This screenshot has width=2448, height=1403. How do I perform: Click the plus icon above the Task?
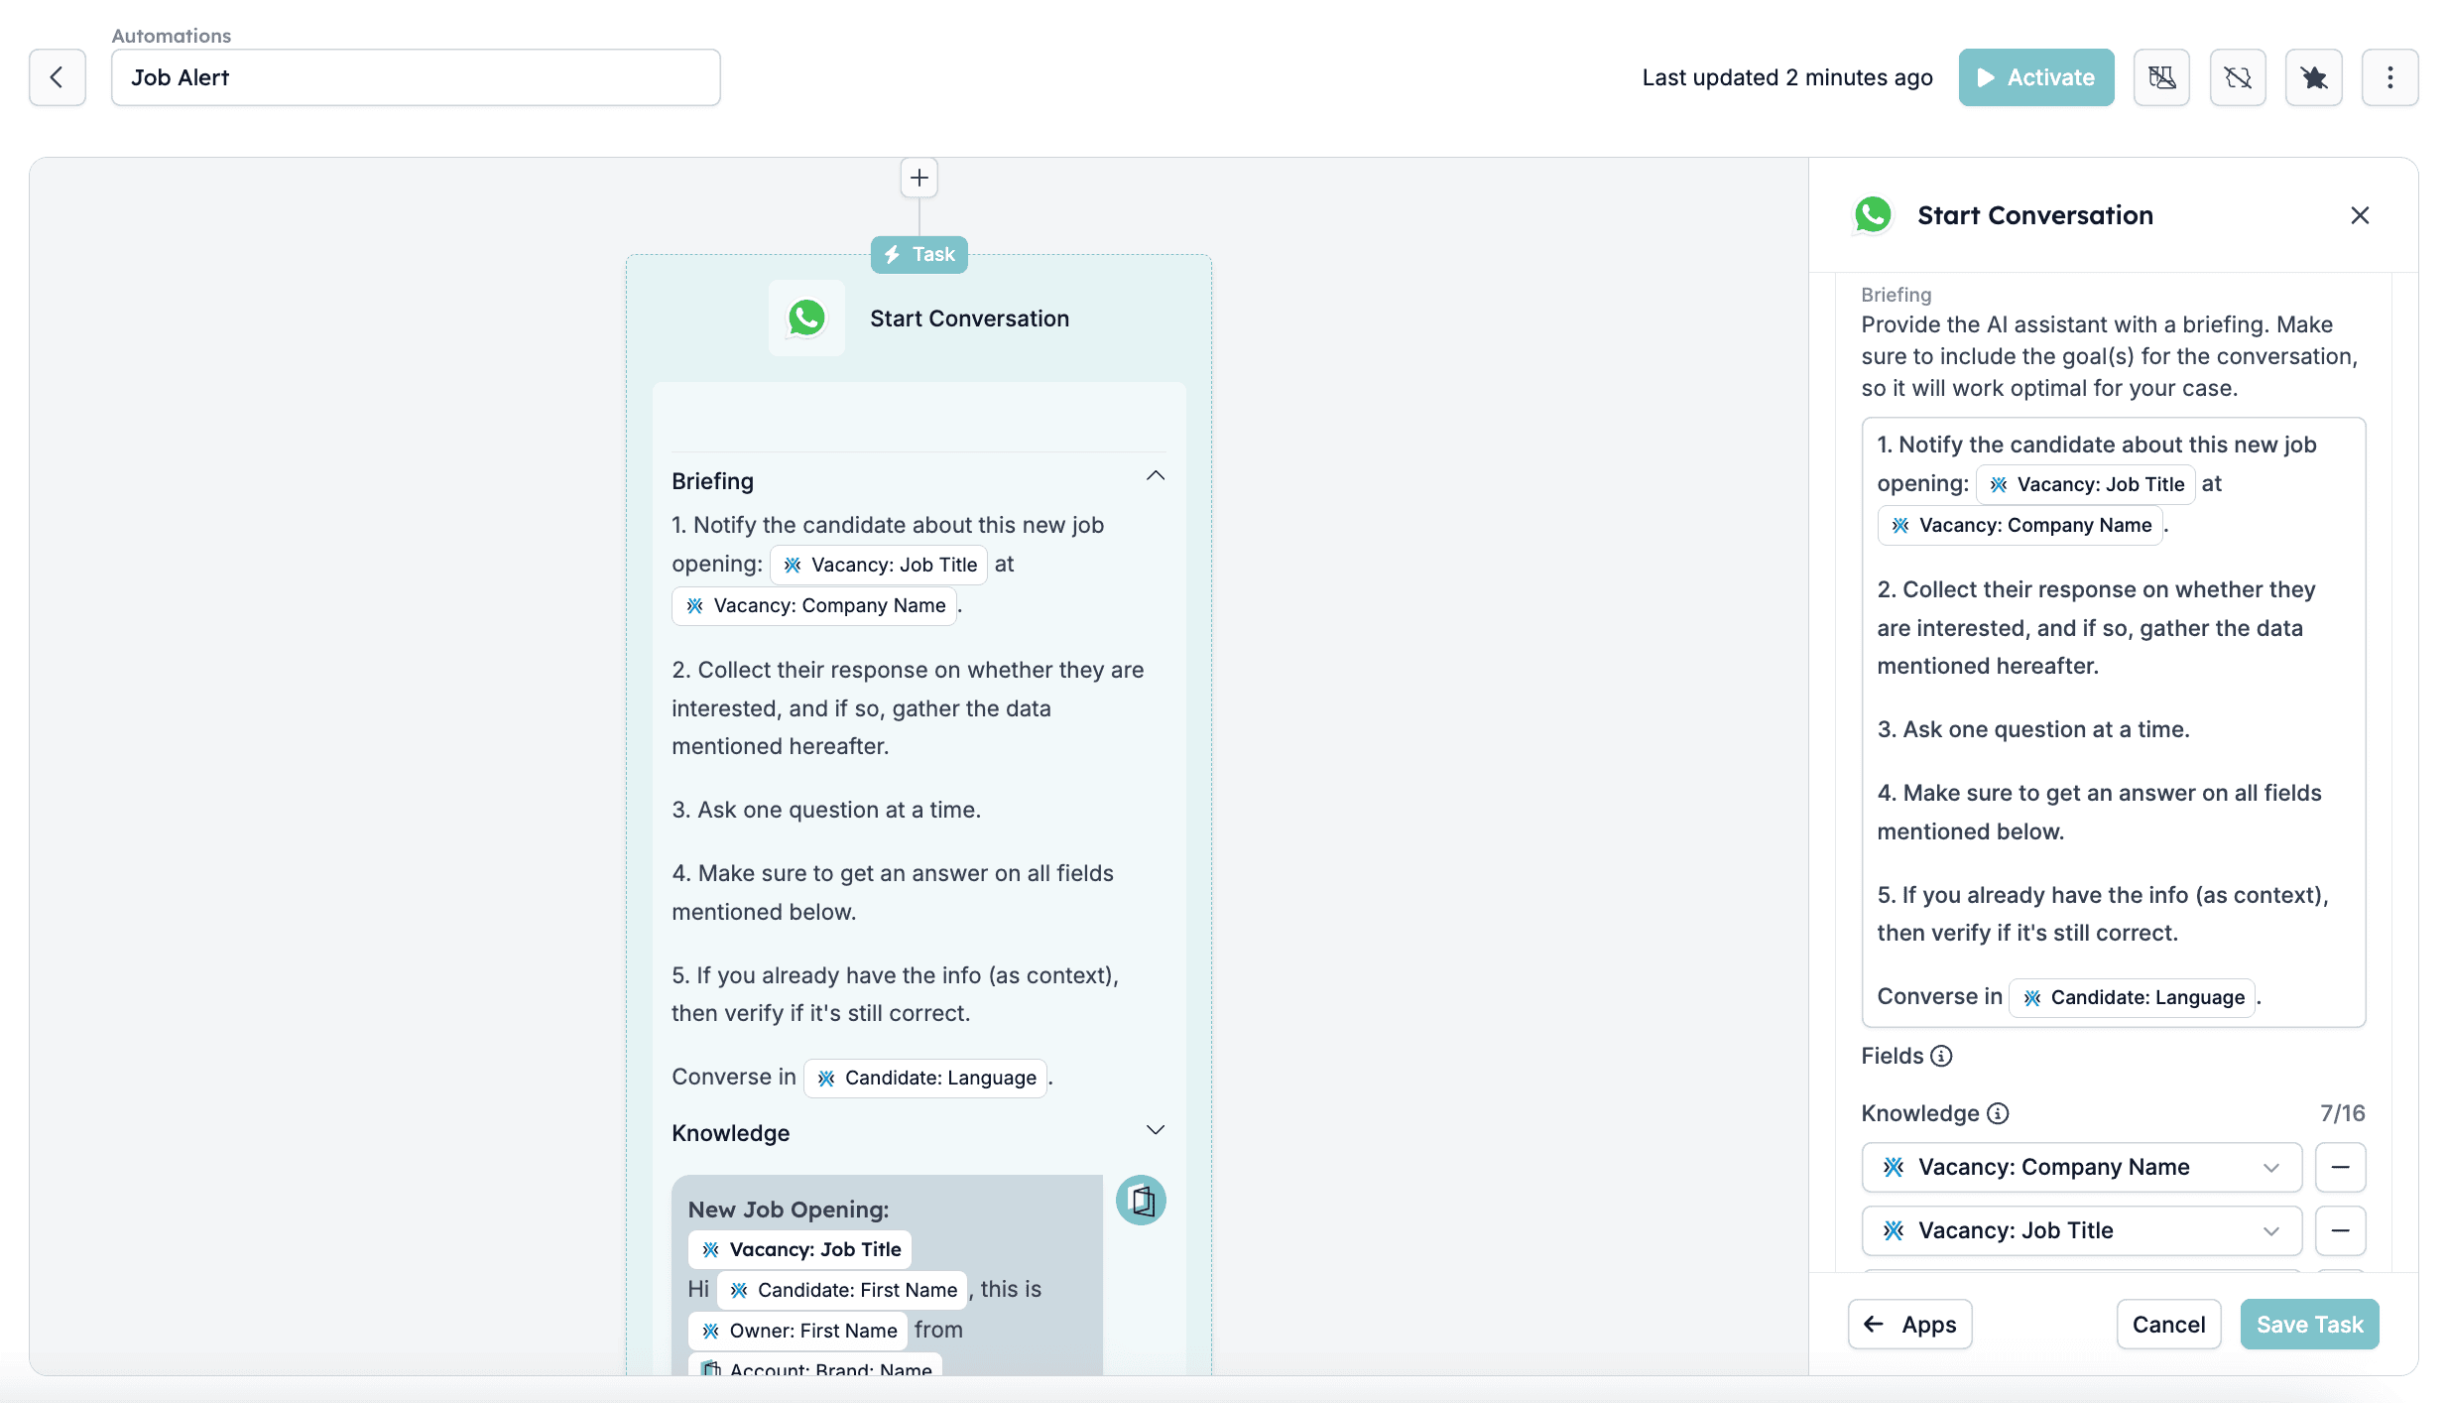pyautogui.click(x=919, y=179)
